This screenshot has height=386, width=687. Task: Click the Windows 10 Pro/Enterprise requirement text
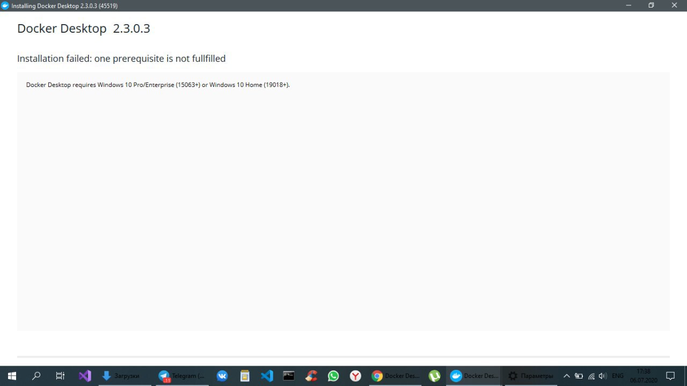pos(158,85)
